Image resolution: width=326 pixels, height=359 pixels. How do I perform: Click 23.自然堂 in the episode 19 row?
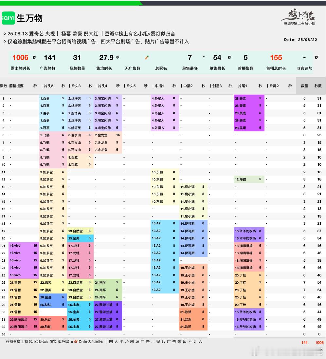coord(75,231)
